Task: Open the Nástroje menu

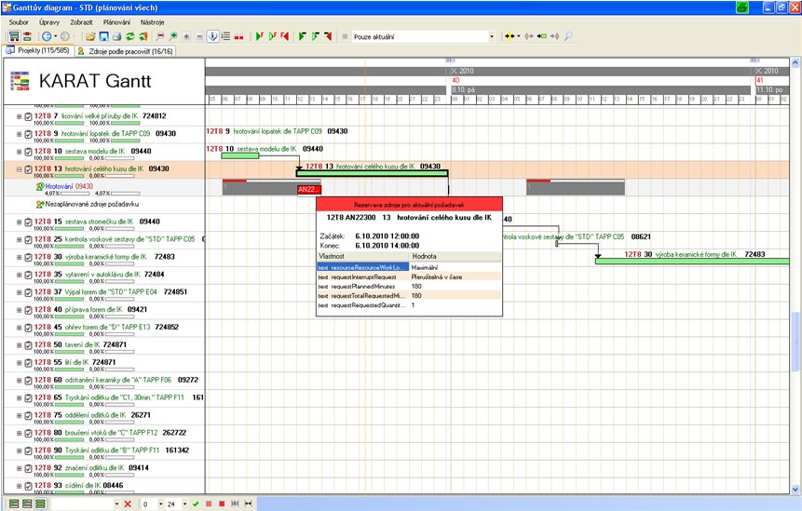Action: click(153, 22)
